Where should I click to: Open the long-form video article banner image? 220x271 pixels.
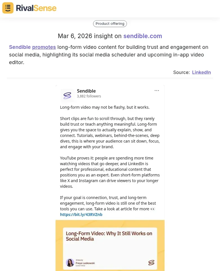(110, 245)
